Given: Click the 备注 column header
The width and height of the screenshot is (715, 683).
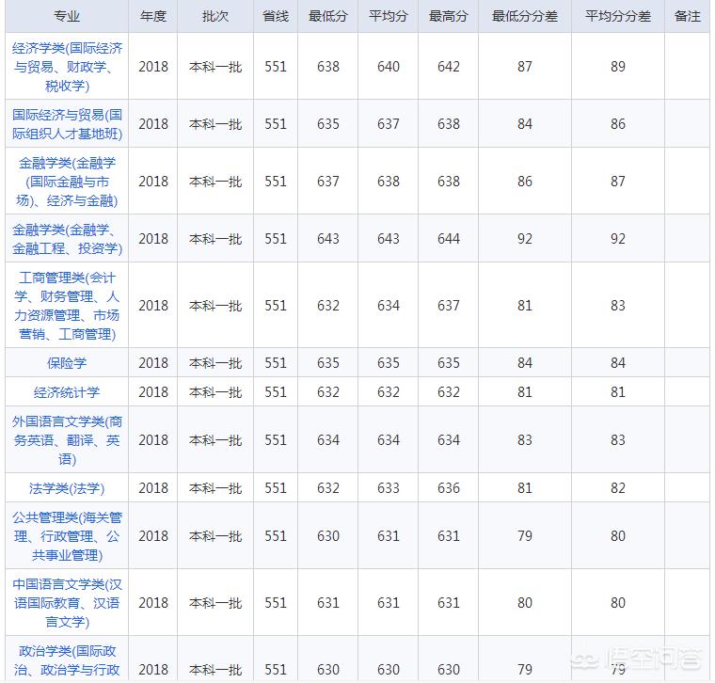Looking at the screenshot, I should click(x=687, y=16).
